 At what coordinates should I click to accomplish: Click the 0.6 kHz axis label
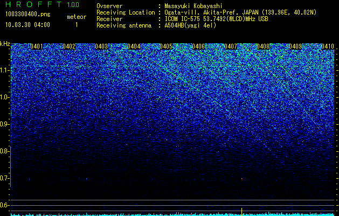pyautogui.click(x=4, y=205)
